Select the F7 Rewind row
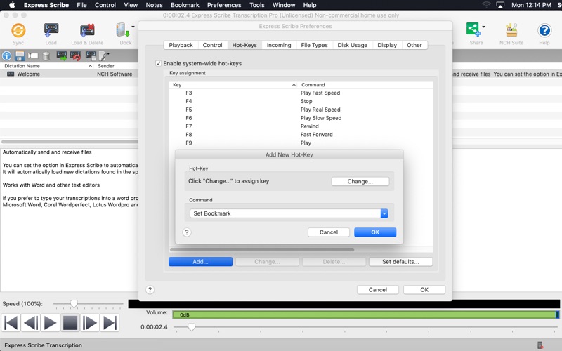 (x=301, y=126)
